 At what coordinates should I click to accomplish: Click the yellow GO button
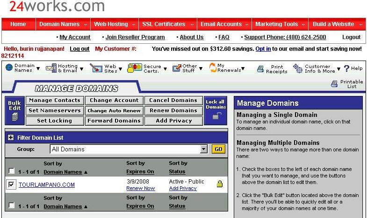coord(218,149)
